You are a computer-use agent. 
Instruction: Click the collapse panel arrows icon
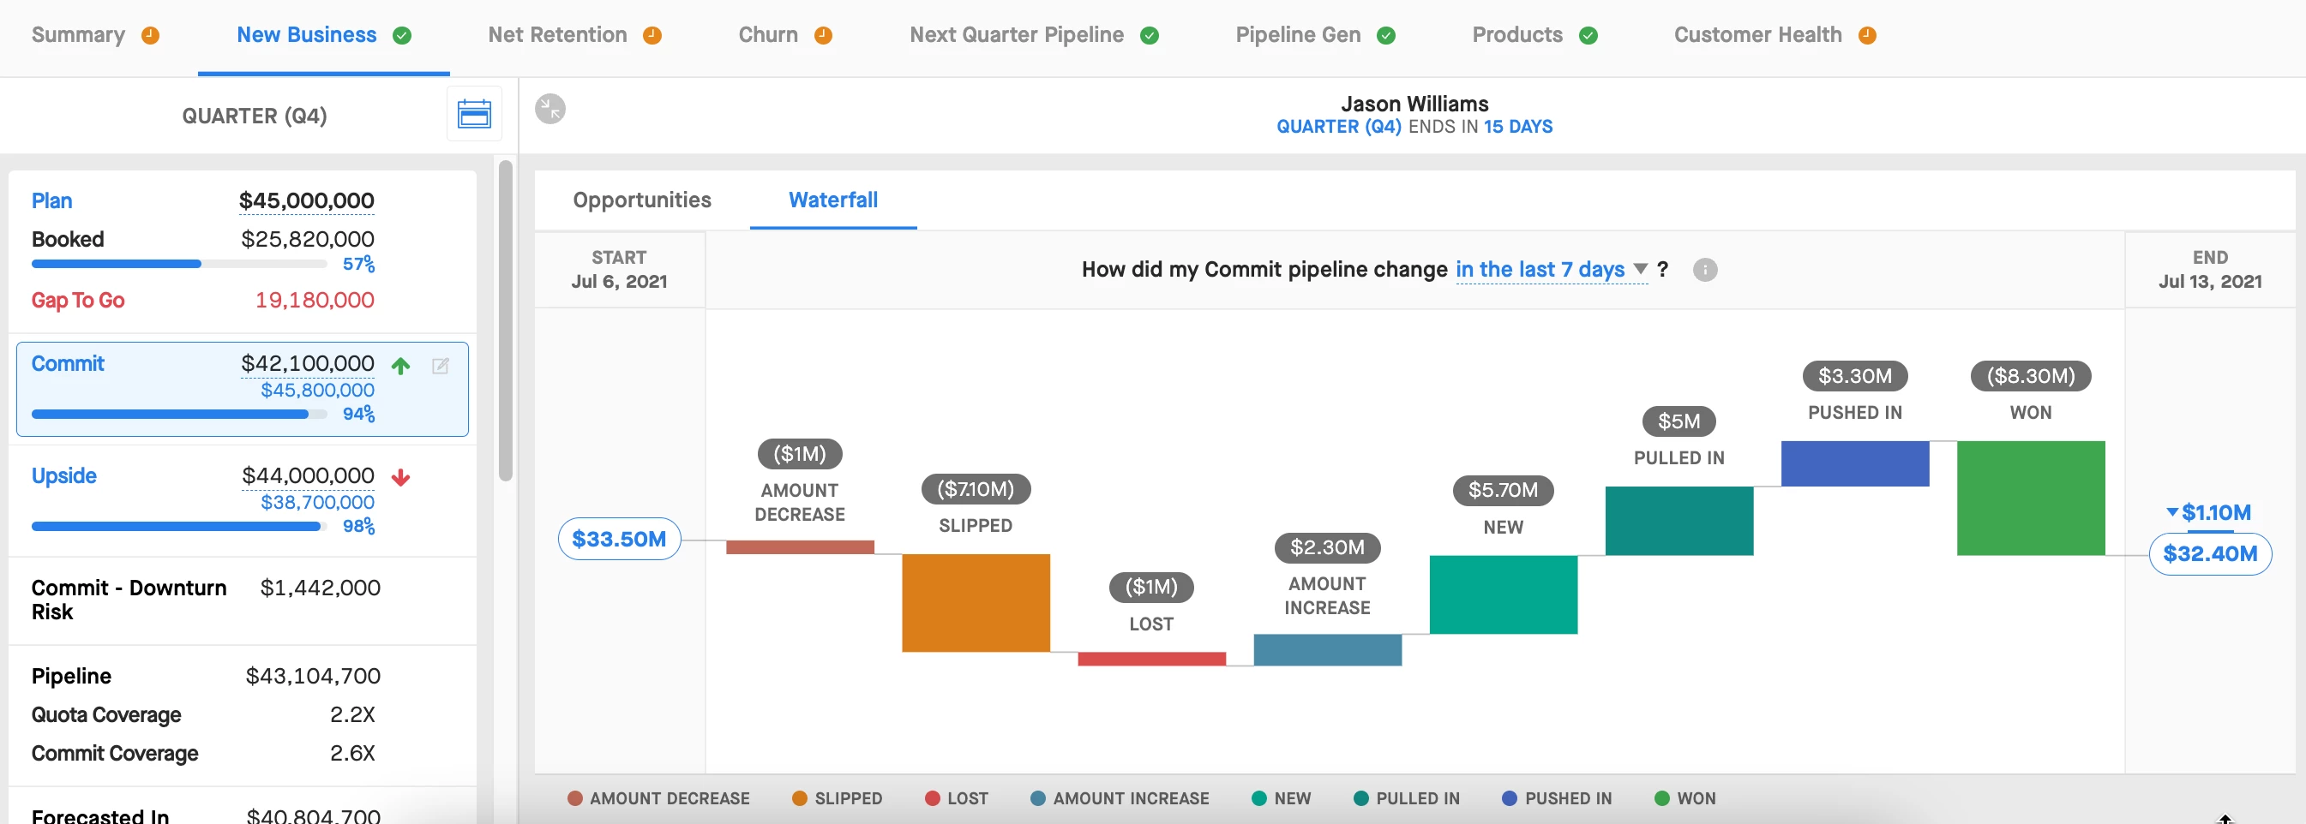point(549,109)
